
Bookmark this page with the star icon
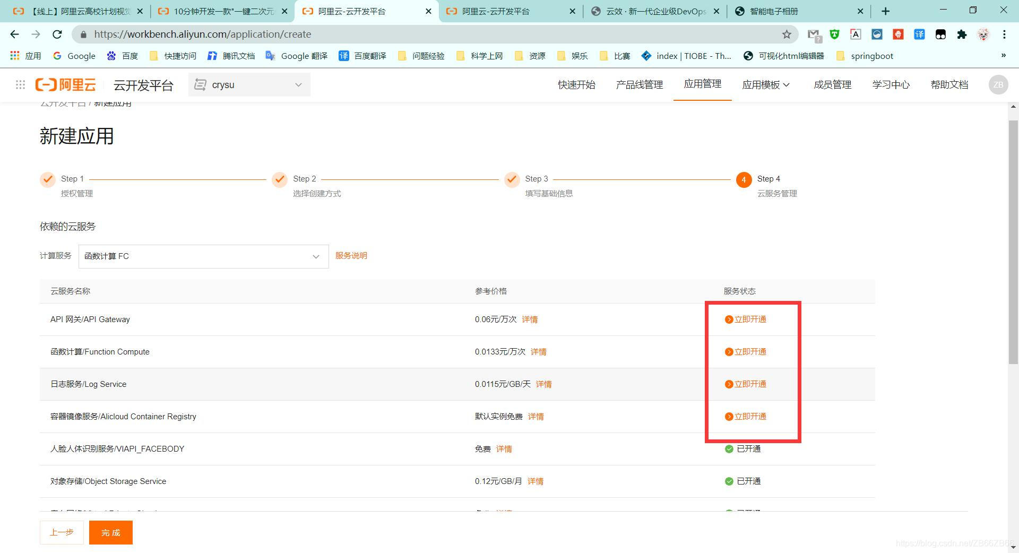point(787,34)
